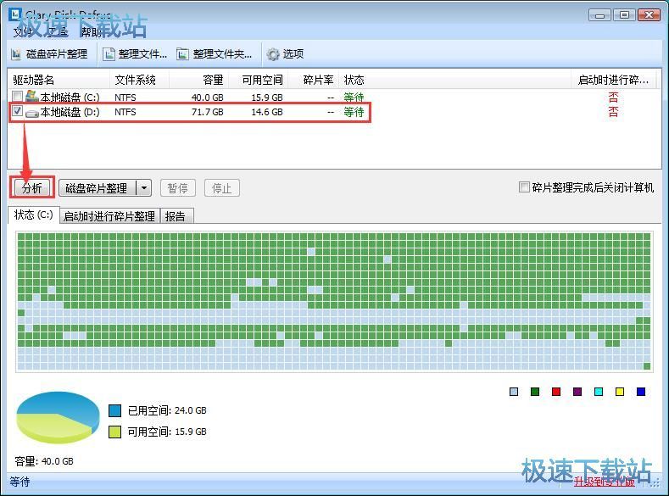Click the blue 已用空间 color box

tap(114, 410)
